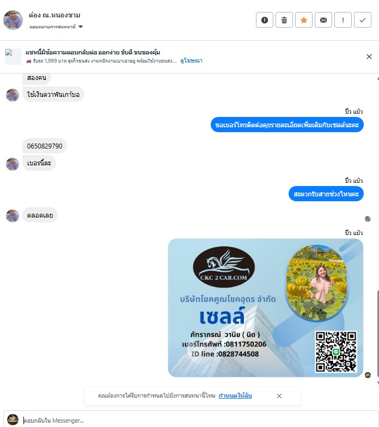Click the chat vertical scrollbar thumb
The image size is (379, 427).
(377, 333)
